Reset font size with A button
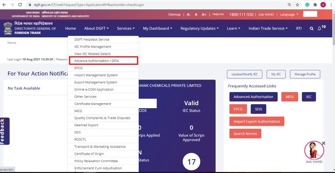Viewport: 335px width, 173px height. 196,14
